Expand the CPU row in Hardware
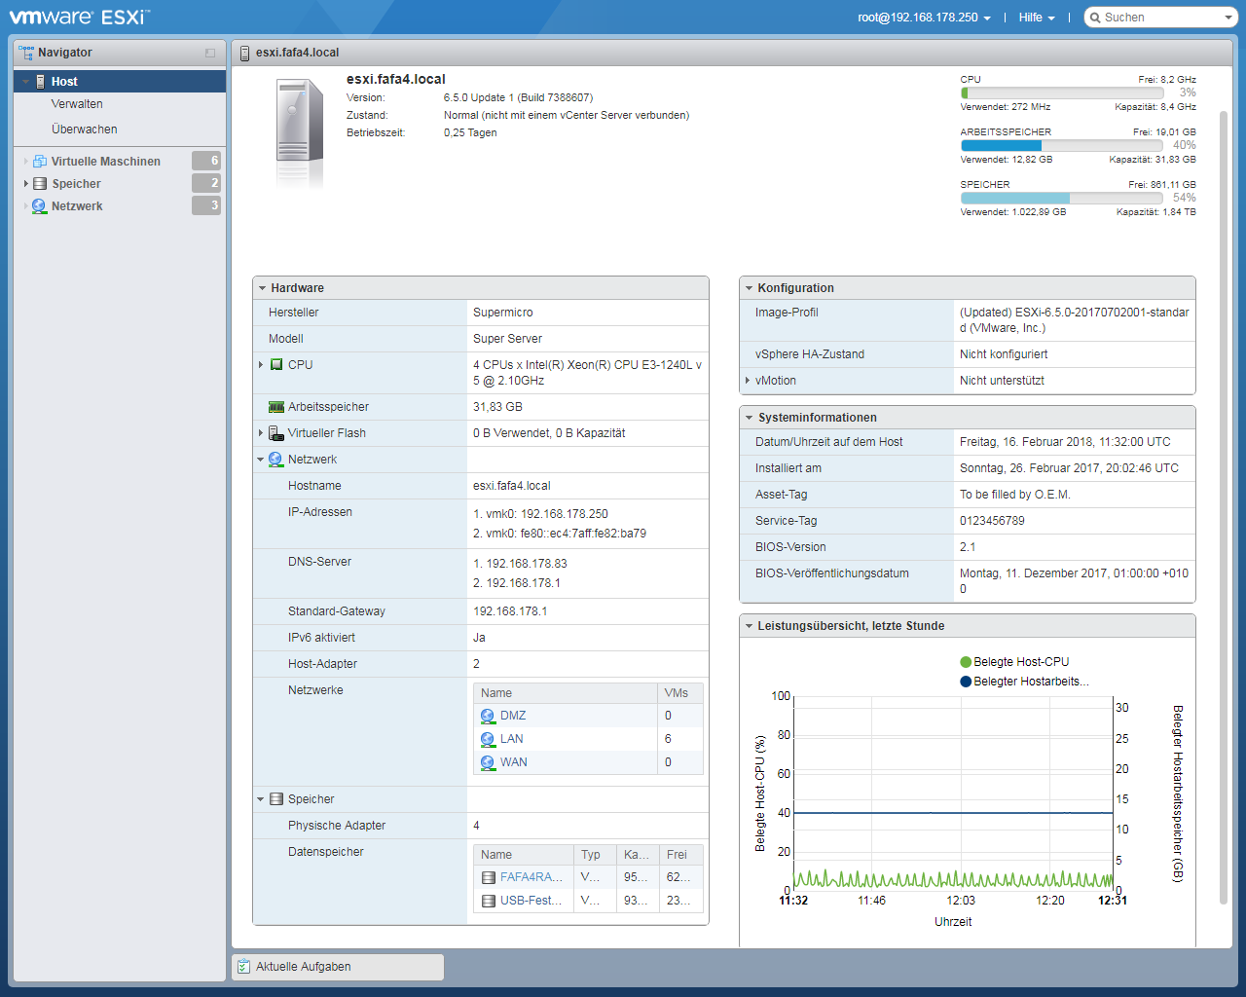This screenshot has height=997, width=1246. click(261, 365)
